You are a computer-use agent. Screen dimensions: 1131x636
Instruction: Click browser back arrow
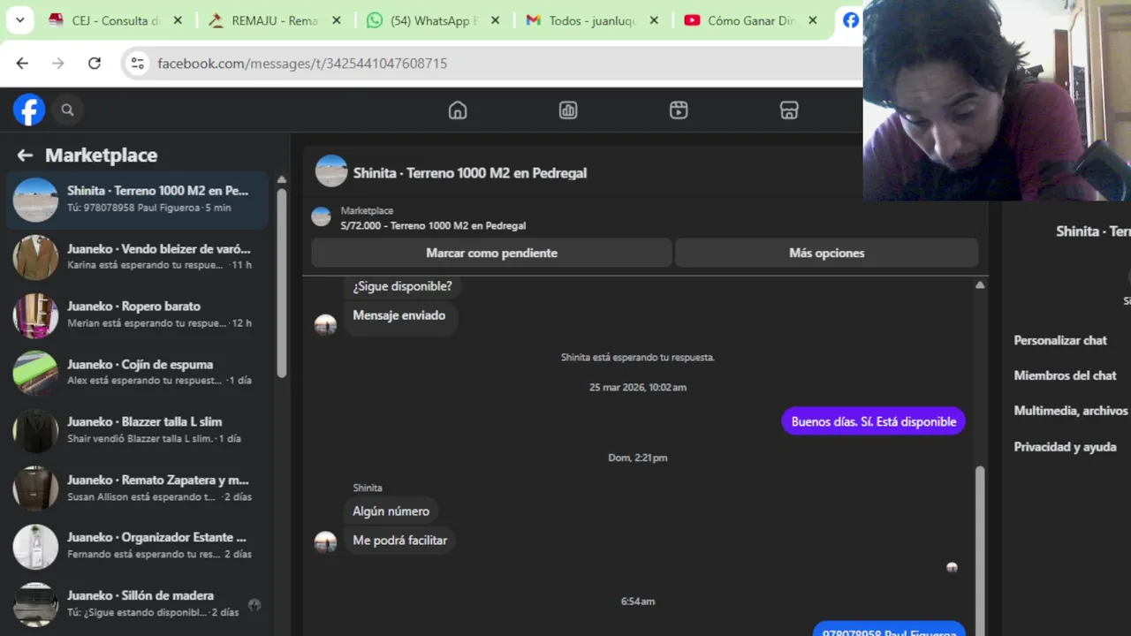(x=22, y=64)
